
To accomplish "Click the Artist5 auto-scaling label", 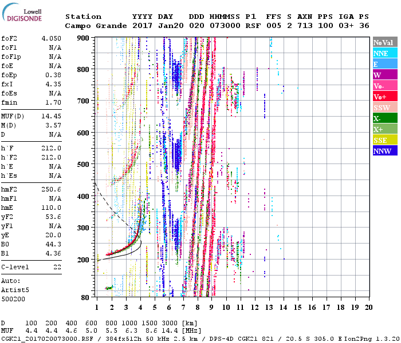I will [x=15, y=290].
